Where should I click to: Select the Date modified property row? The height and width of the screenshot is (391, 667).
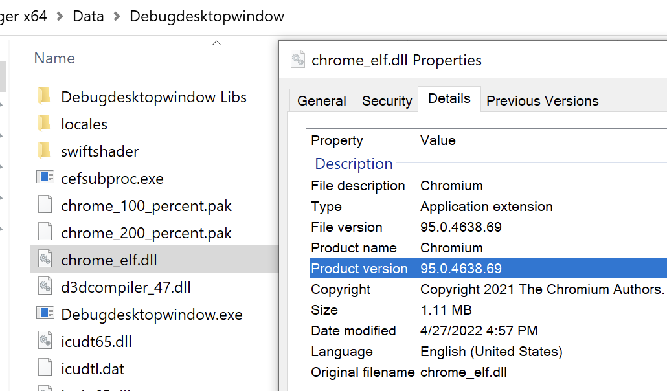[488, 331]
